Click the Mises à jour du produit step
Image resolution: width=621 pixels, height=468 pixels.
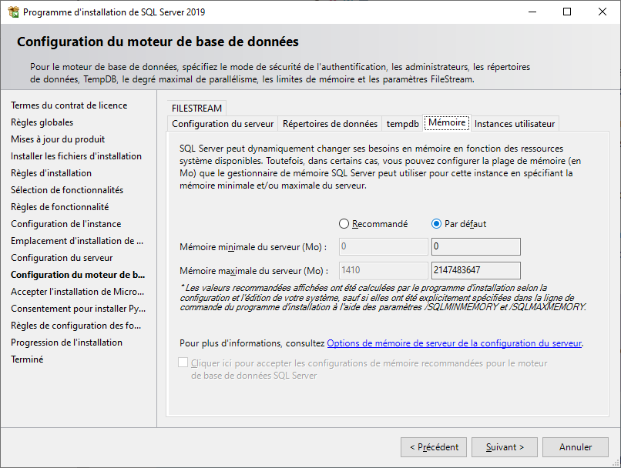pyautogui.click(x=58, y=139)
